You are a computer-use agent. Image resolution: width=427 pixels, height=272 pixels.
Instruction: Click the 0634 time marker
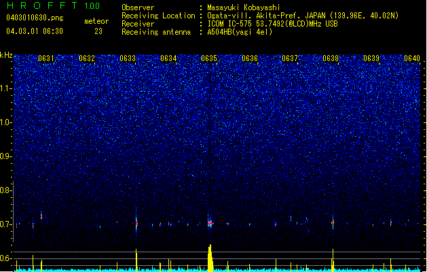coord(168,58)
